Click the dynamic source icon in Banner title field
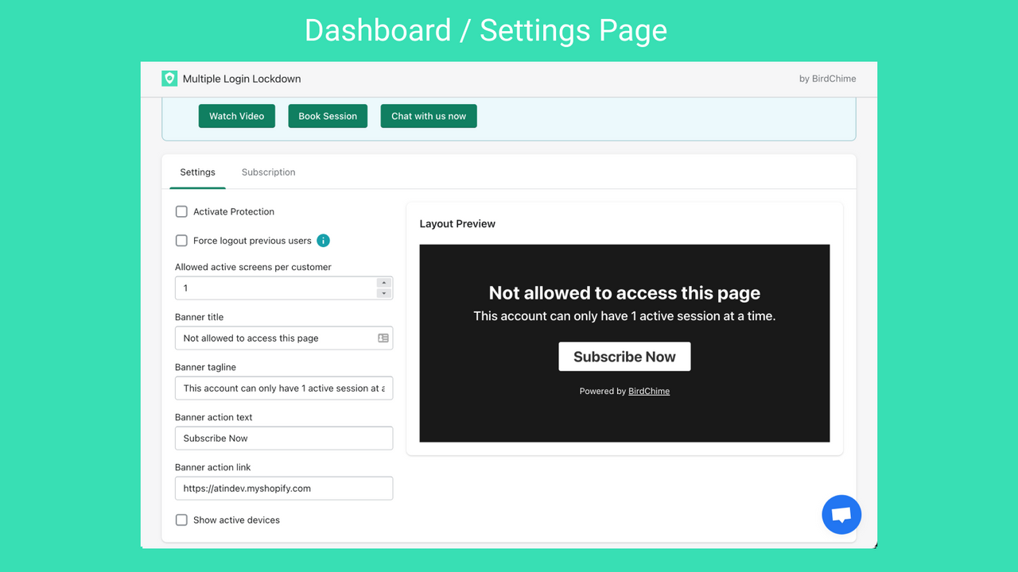 click(383, 338)
